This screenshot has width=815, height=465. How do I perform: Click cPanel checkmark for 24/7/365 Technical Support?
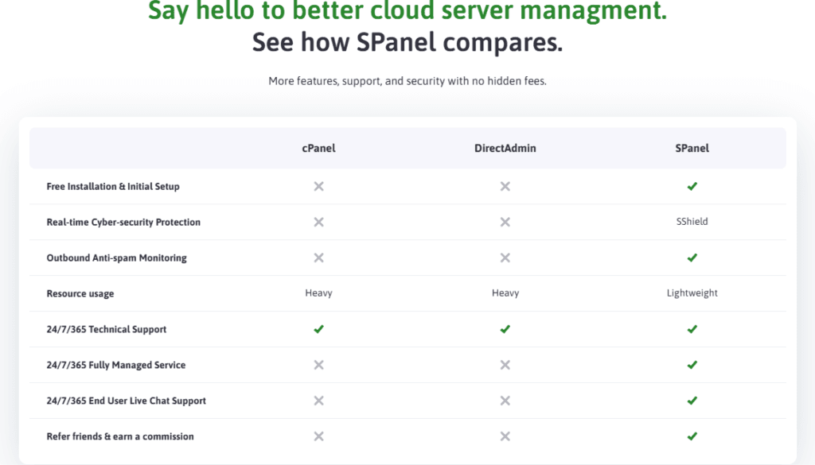coord(318,329)
